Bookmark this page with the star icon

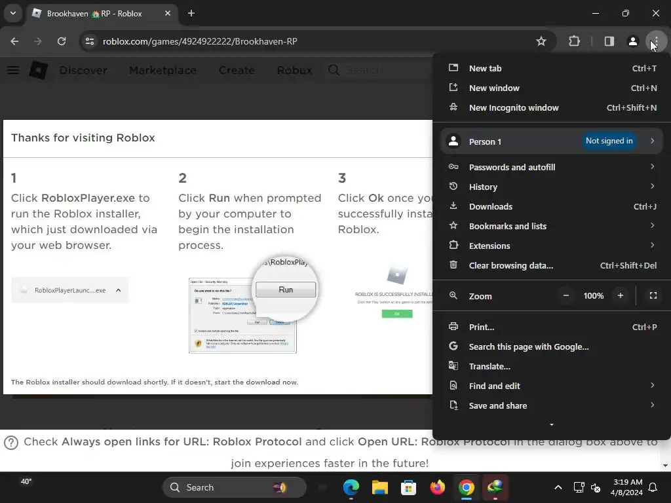click(x=541, y=41)
